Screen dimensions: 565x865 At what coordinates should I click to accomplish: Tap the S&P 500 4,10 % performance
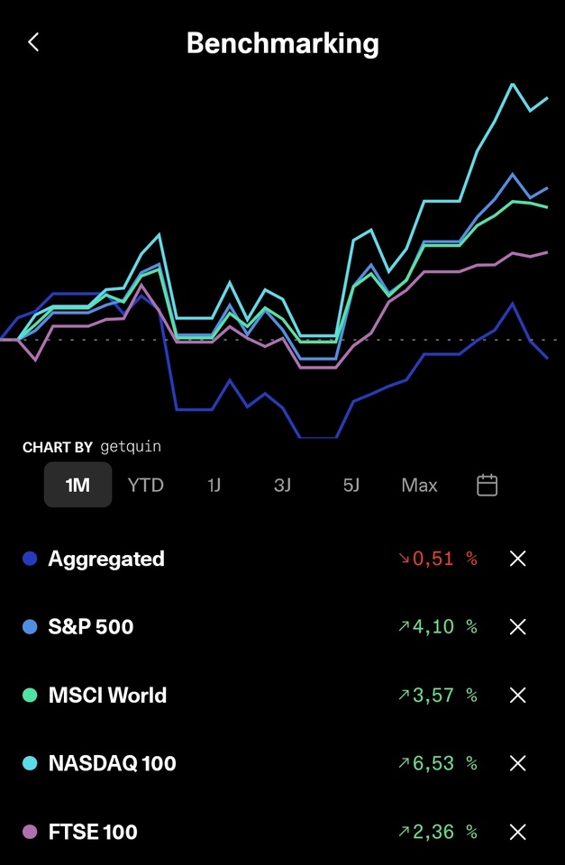click(437, 627)
